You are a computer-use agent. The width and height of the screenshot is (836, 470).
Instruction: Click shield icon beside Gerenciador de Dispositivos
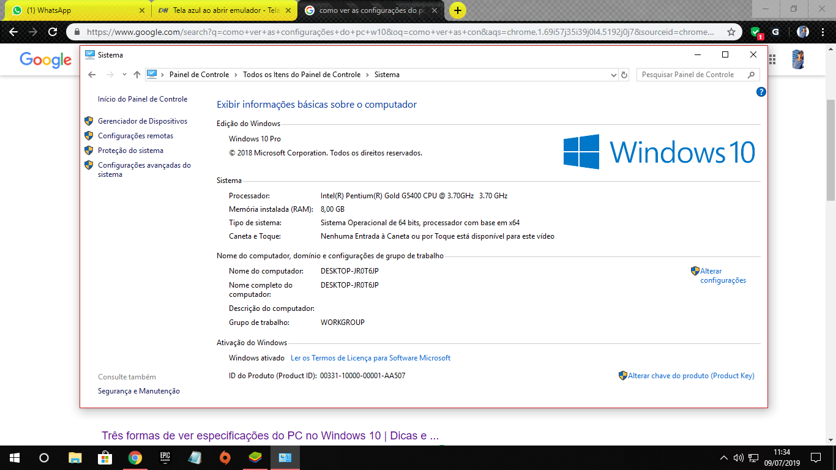pyautogui.click(x=89, y=121)
